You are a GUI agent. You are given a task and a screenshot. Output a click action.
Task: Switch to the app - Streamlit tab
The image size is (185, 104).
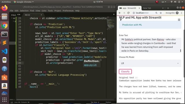point(129,8)
